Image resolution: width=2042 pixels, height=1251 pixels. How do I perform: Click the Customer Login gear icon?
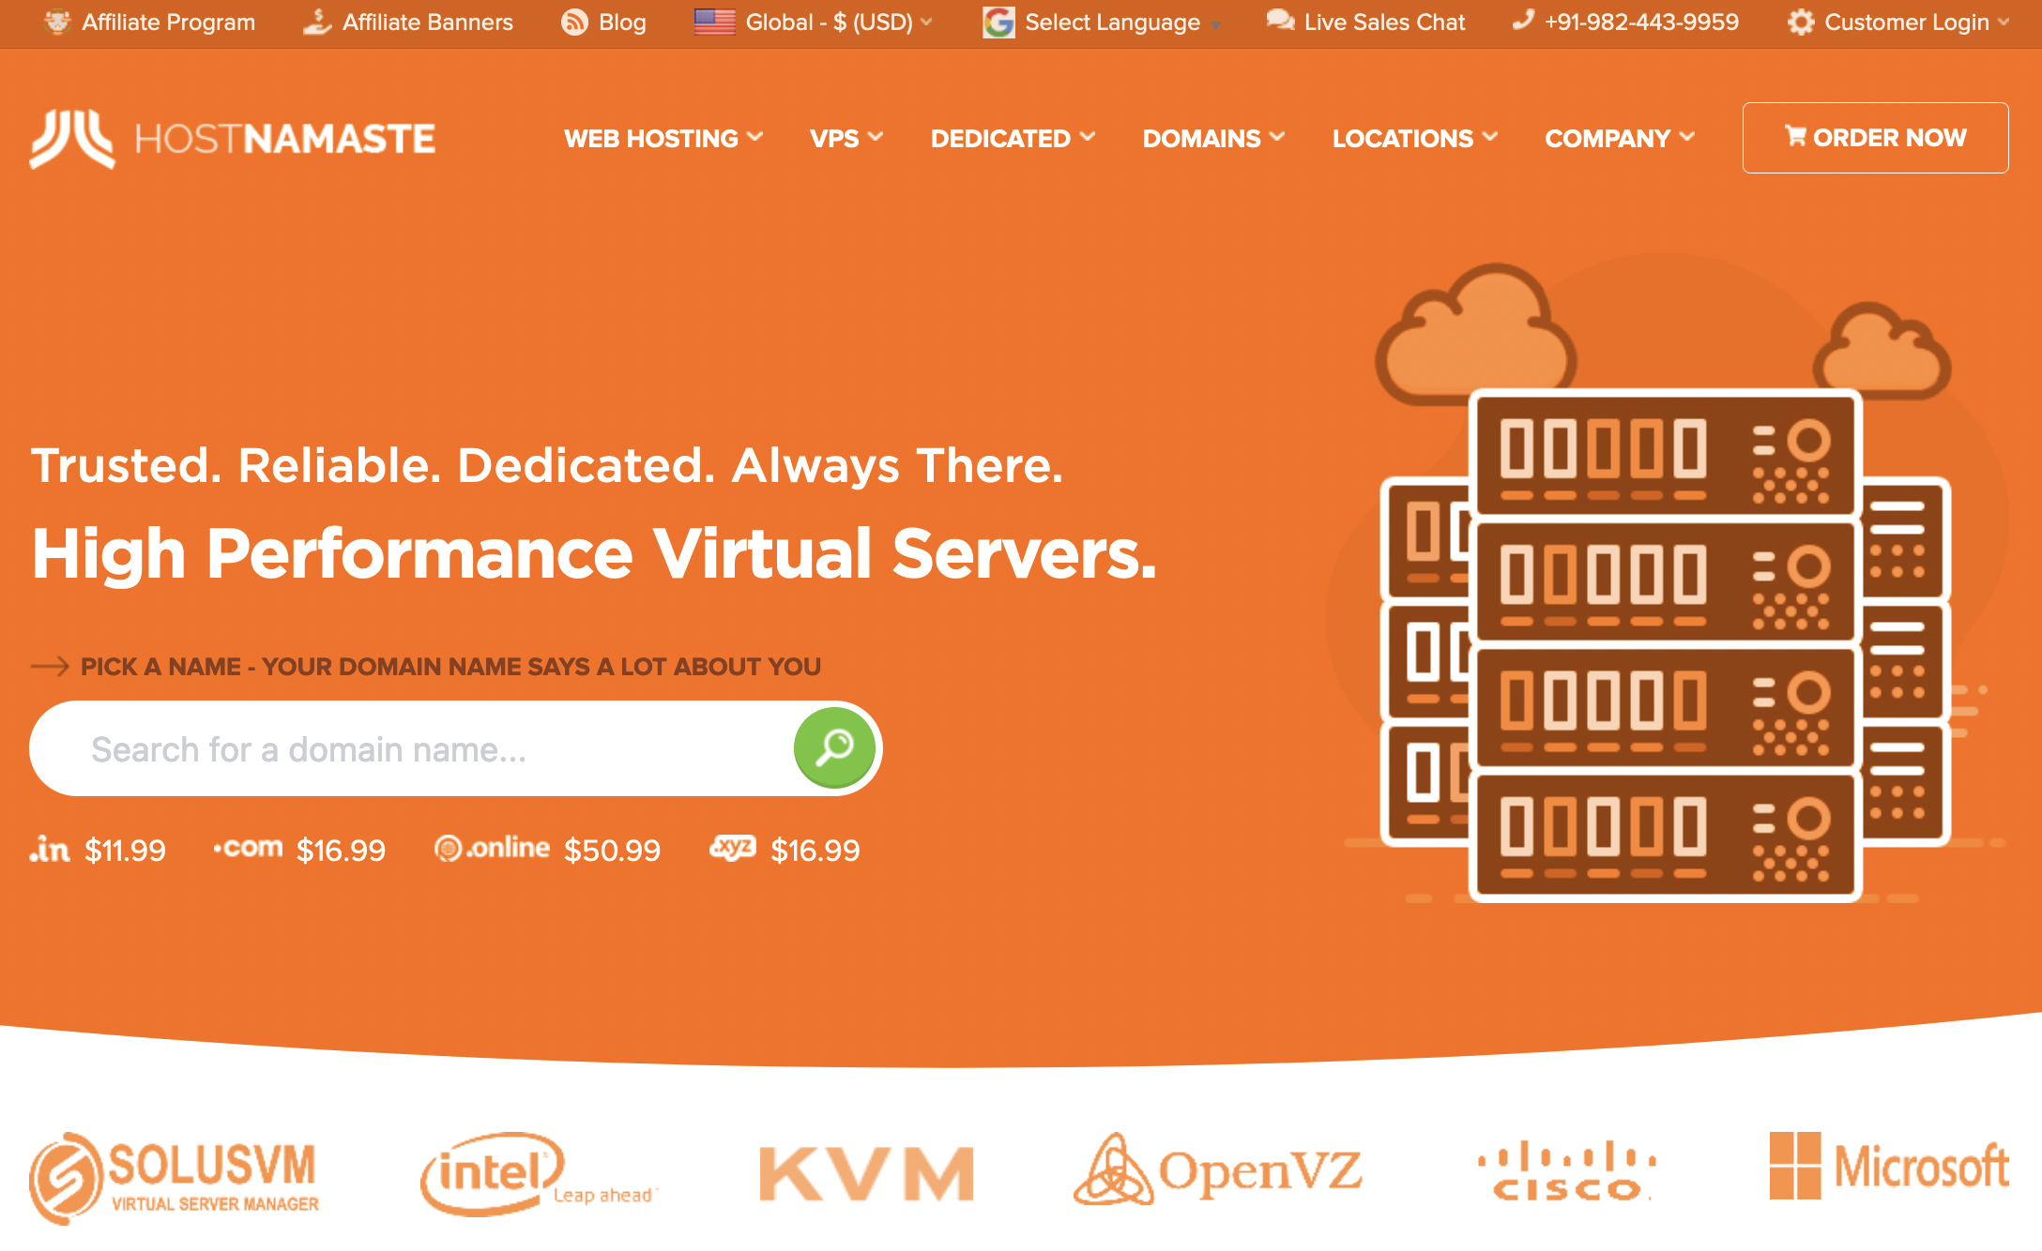1801,22
